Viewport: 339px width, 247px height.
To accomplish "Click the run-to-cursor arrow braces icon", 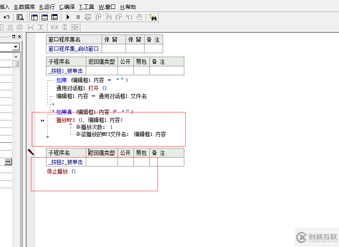I will [129, 17].
